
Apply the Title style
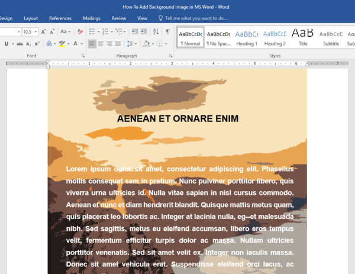(x=303, y=38)
